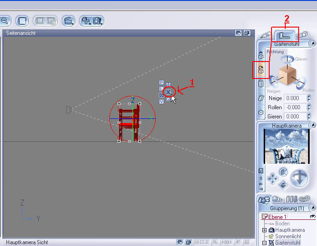Switch to the links chain tab
Viewport: 317px width, 246px height.
(305, 199)
